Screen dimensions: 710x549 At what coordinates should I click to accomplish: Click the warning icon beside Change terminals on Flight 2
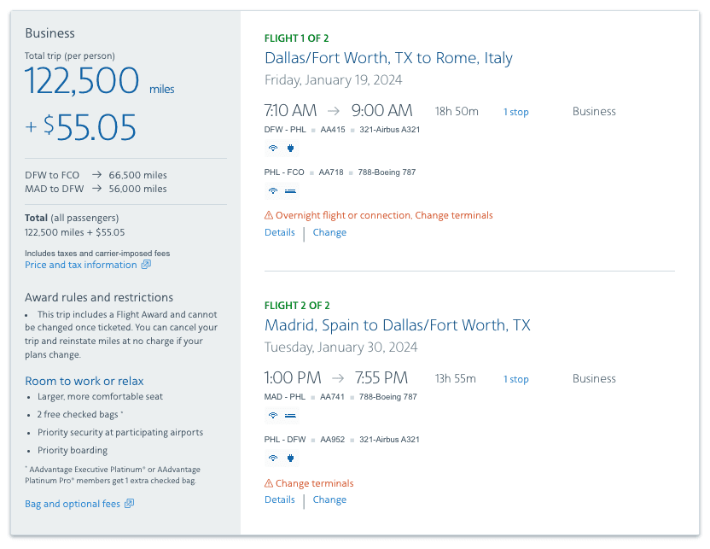tap(268, 482)
